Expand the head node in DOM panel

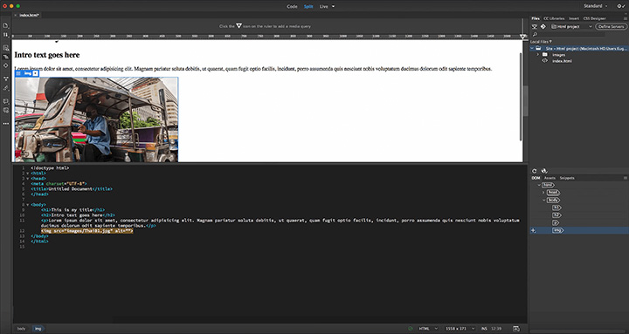[544, 193]
